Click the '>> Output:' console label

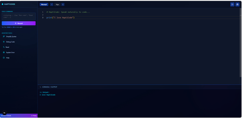click(45, 92)
